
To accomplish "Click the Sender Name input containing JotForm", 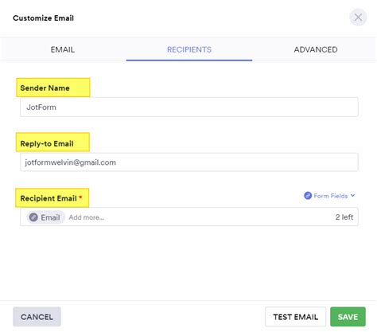I will 189,107.
